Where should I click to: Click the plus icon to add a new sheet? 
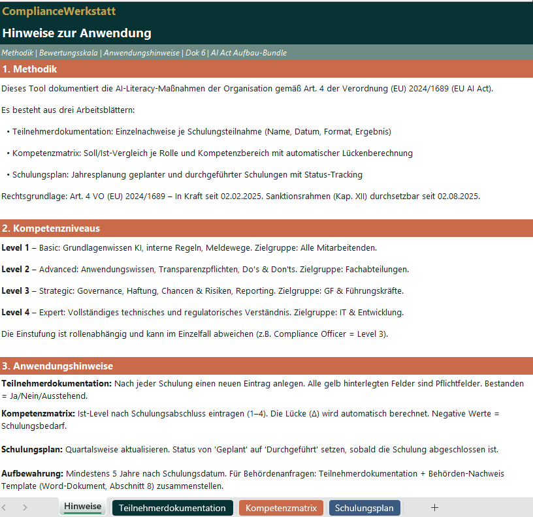[434, 507]
